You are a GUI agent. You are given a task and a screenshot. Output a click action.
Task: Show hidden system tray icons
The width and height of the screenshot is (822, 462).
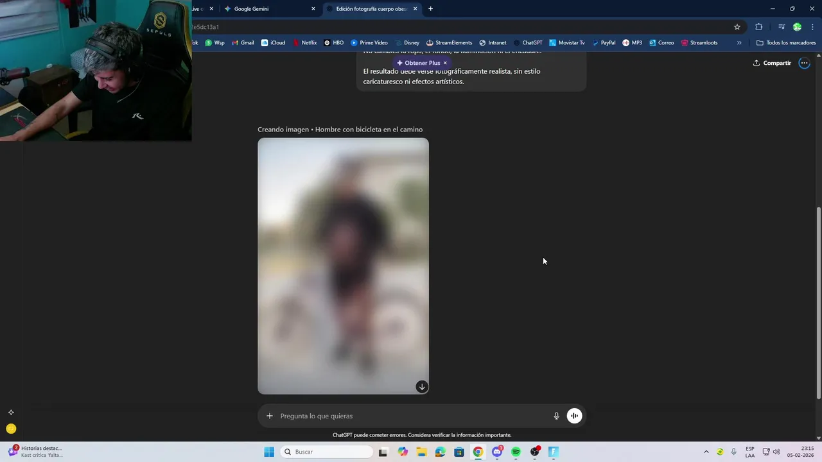[706, 452]
